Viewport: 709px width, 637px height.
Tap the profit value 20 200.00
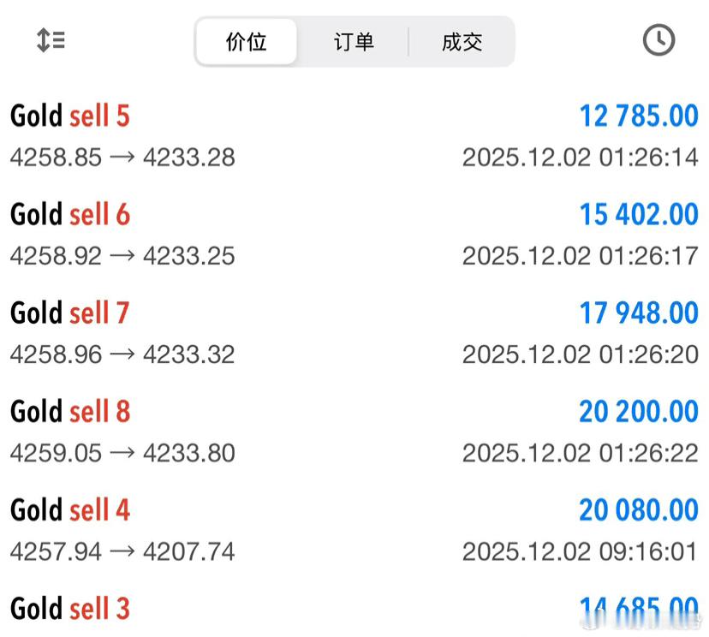point(638,412)
